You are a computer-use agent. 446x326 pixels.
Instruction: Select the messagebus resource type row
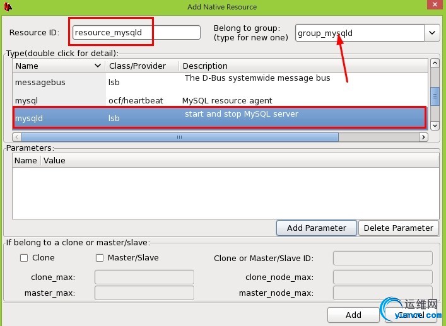pos(220,83)
